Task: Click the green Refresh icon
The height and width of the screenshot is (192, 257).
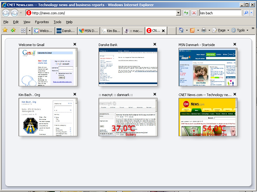Action: [186, 13]
